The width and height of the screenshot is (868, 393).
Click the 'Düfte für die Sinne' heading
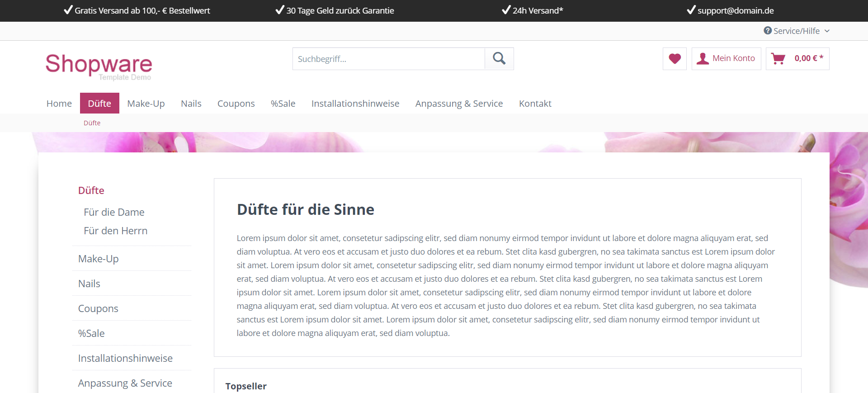click(x=306, y=209)
